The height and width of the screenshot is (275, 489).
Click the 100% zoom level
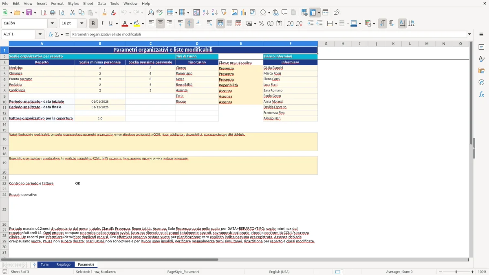482,272
